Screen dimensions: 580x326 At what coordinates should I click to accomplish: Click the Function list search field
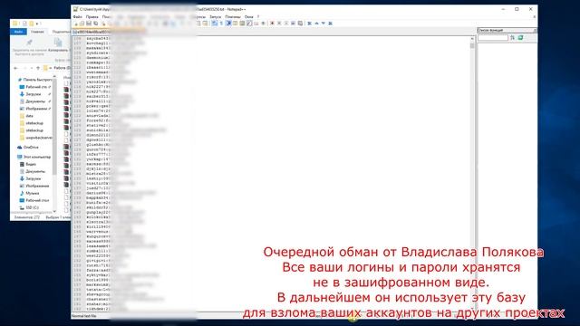coord(493,38)
